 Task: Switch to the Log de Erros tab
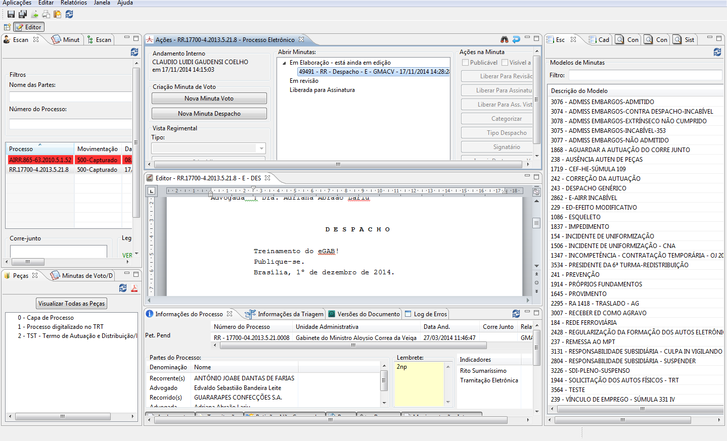point(426,314)
